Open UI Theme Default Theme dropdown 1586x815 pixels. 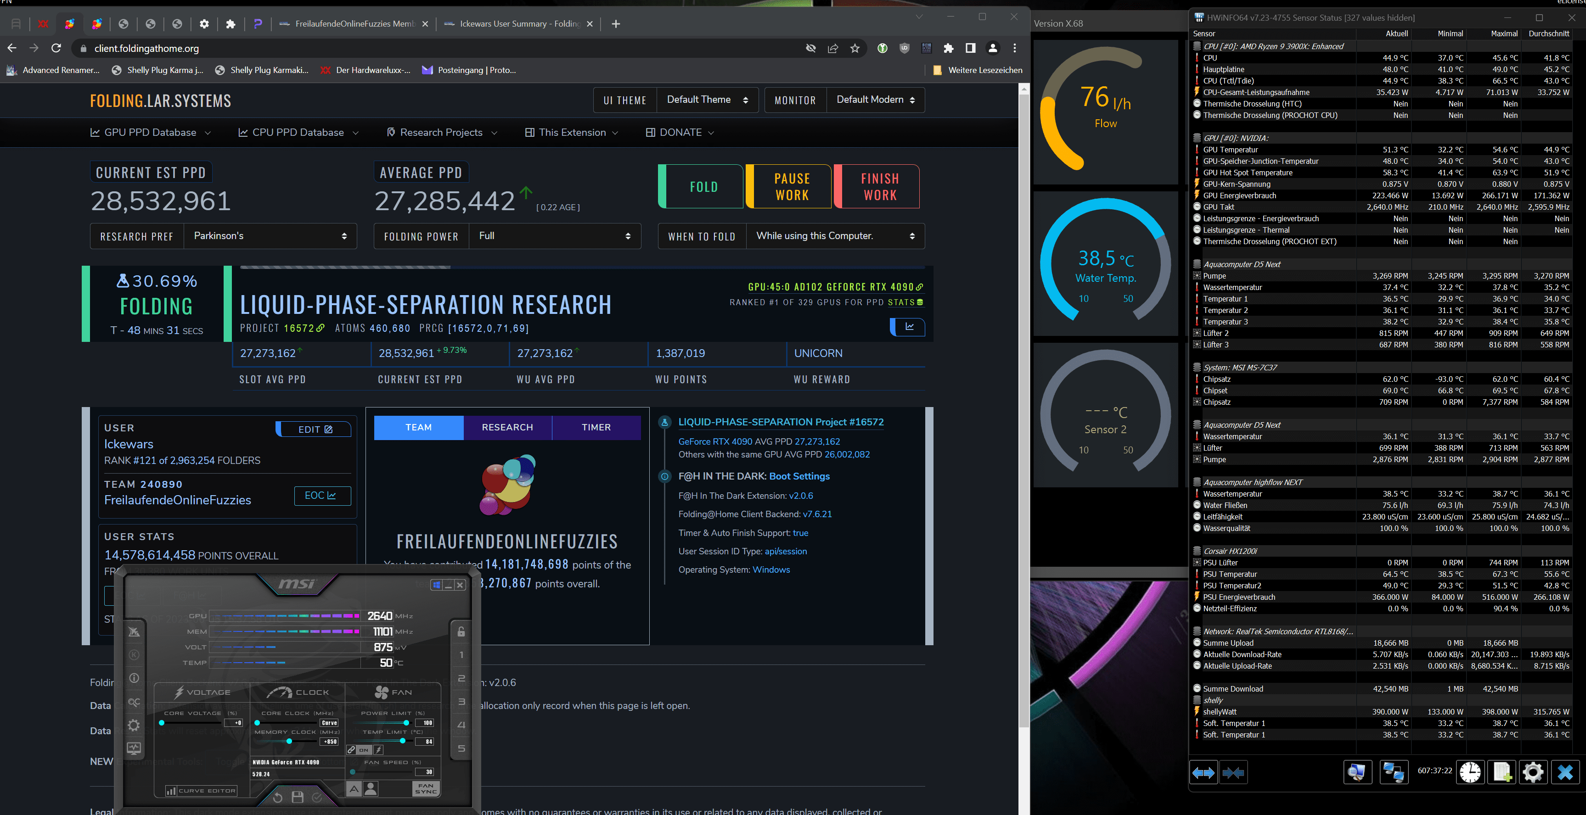tap(708, 100)
